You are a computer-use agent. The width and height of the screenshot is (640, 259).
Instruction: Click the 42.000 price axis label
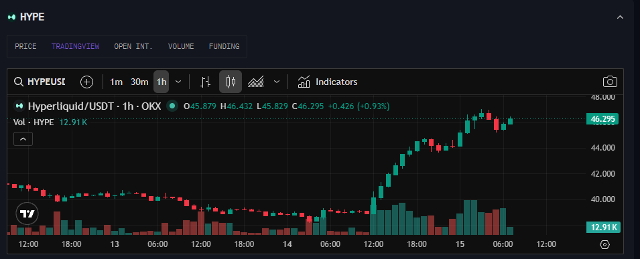603,174
